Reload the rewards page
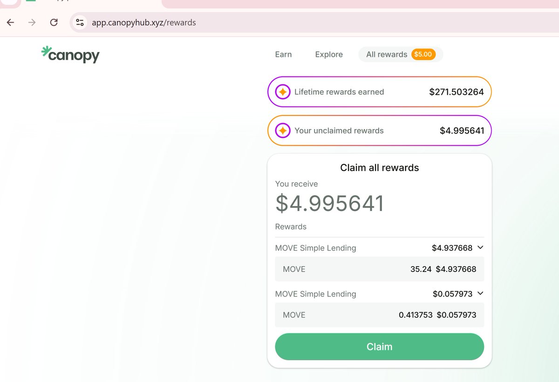The image size is (559, 382). [x=53, y=22]
